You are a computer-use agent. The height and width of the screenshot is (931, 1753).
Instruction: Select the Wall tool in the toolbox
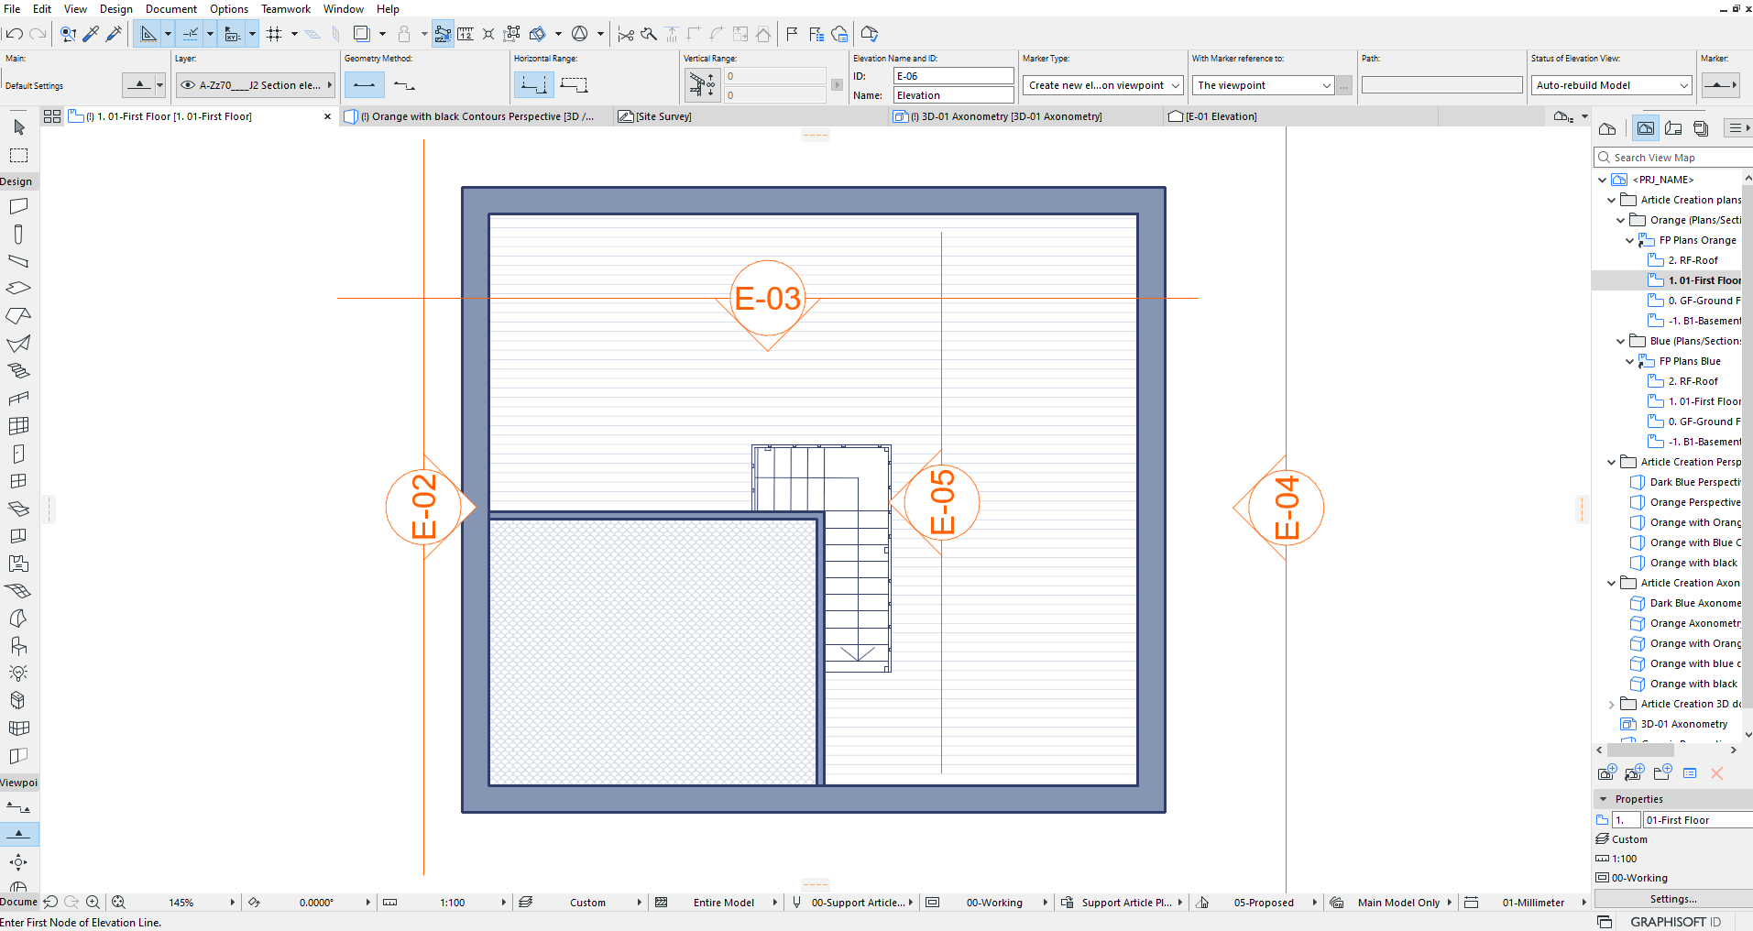tap(18, 205)
